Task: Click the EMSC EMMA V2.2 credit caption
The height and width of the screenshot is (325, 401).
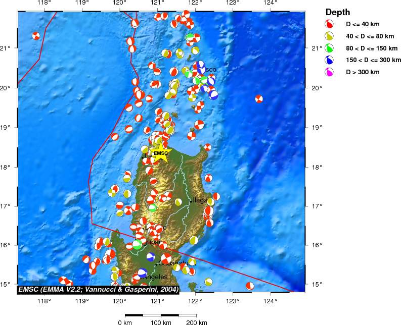Action: tap(98, 290)
